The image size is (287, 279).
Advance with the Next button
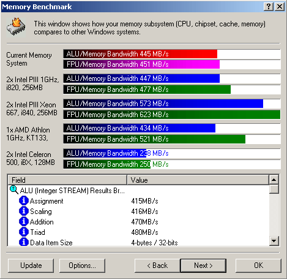point(203,266)
